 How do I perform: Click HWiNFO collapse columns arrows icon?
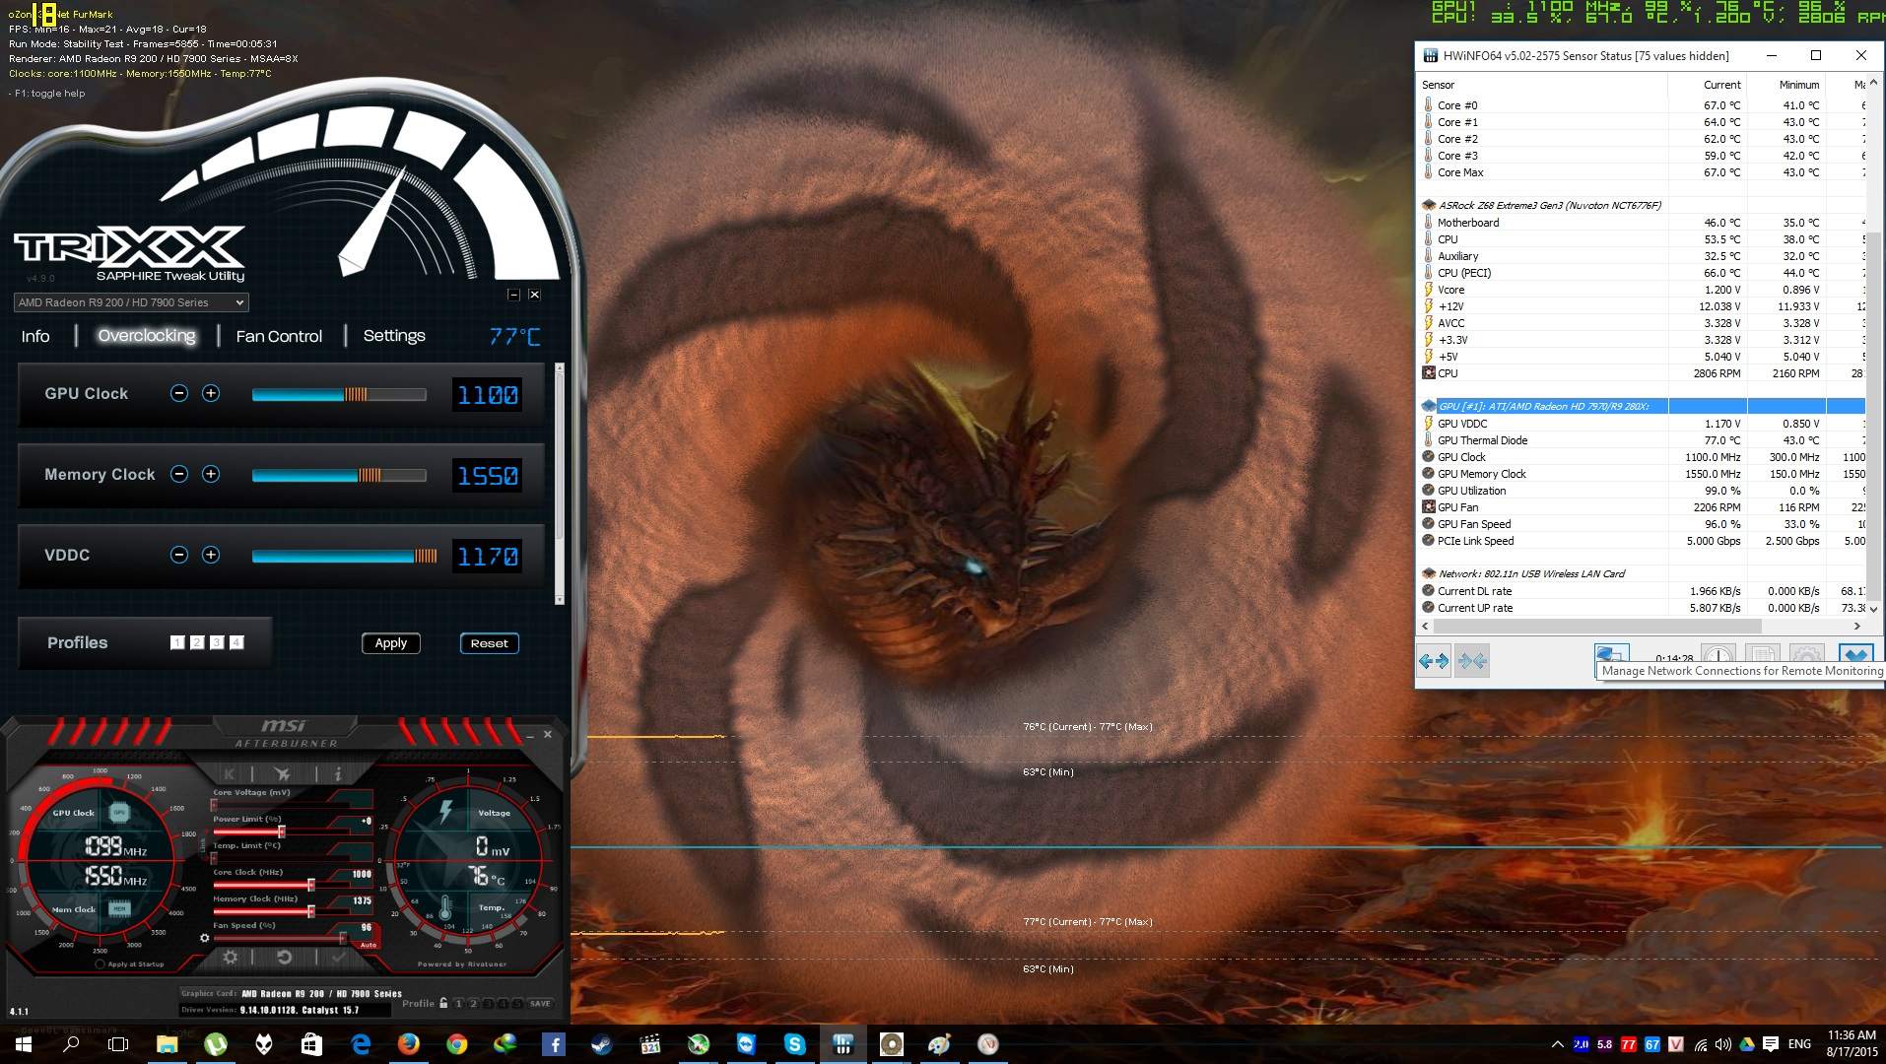click(1472, 661)
